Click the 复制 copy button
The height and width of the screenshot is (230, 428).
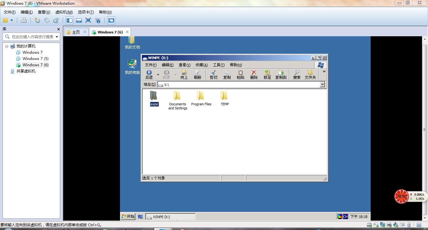(227, 75)
